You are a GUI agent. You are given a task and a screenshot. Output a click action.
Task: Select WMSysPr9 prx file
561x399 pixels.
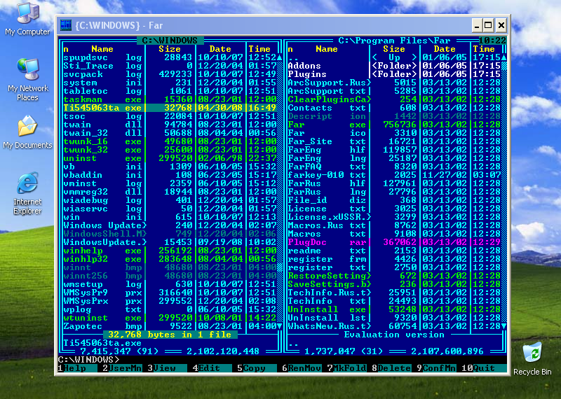point(170,293)
